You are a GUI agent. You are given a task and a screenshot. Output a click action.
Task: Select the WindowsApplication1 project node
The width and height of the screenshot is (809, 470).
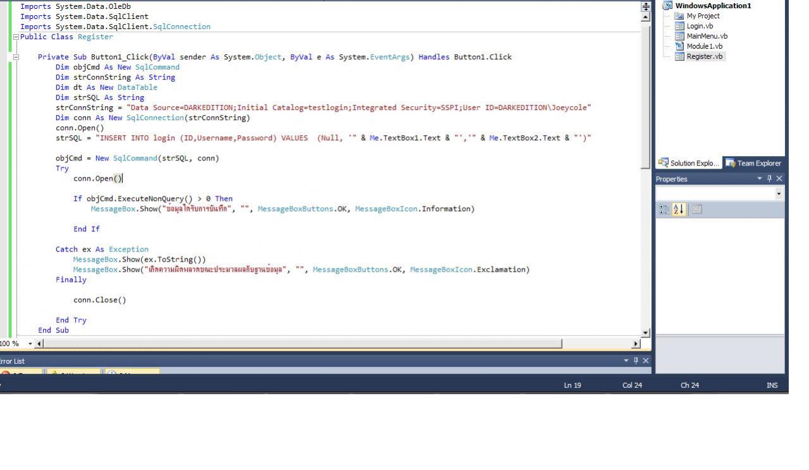713,6
